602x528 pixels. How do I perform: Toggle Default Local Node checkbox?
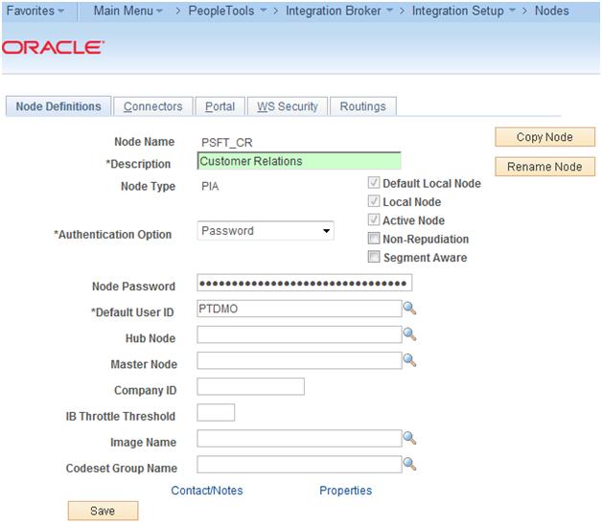[374, 183]
